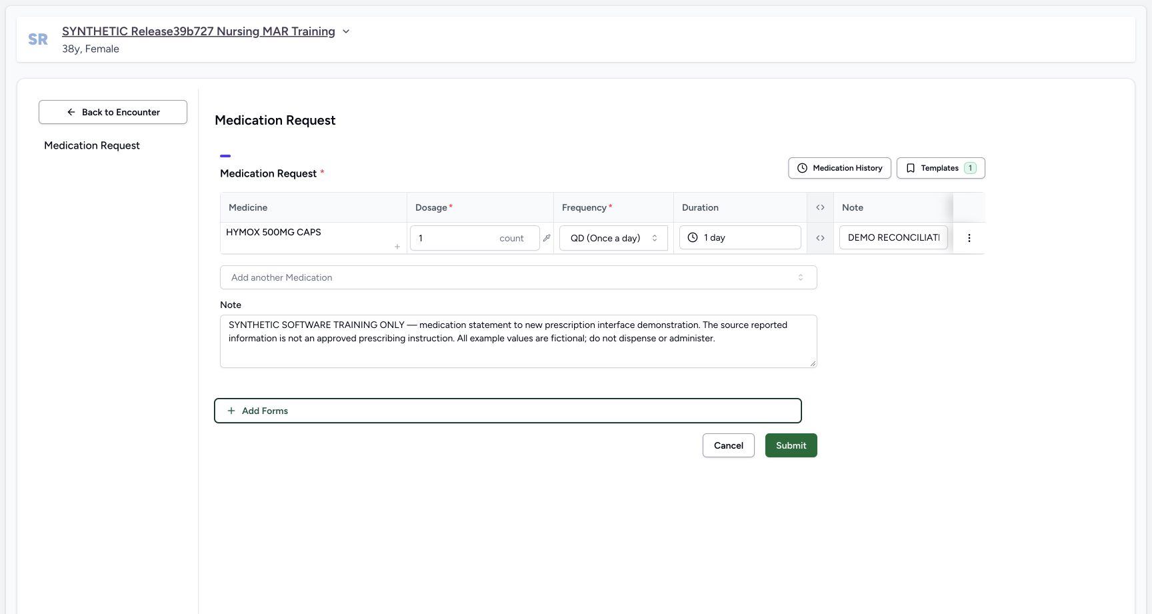Click the Medicine column header
The height and width of the screenshot is (614, 1152).
[x=313, y=207]
